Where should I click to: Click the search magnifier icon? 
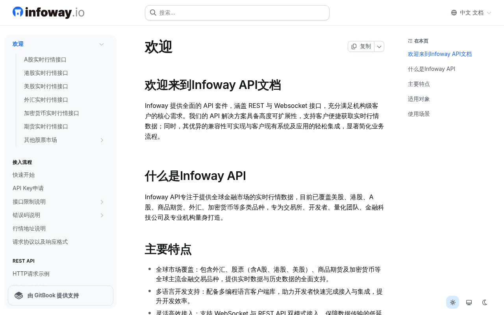153,13
